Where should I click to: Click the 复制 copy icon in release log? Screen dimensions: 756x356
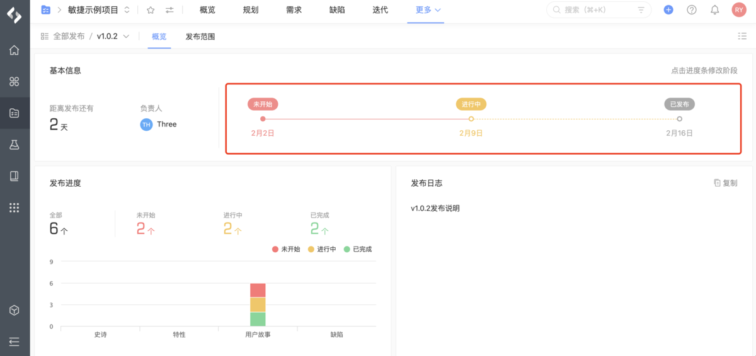click(x=717, y=183)
